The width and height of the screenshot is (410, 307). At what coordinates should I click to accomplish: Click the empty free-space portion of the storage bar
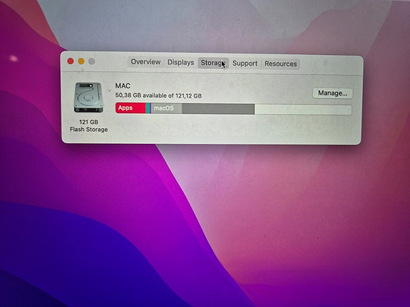coord(303,110)
